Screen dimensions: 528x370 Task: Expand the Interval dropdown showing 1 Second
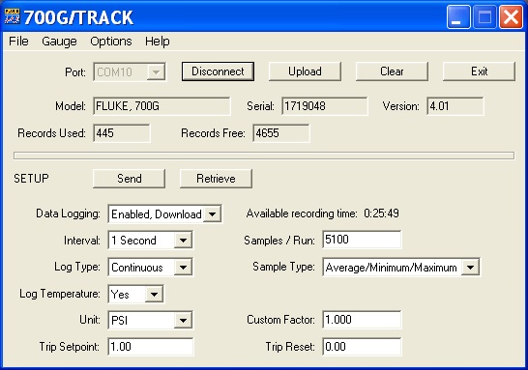coord(183,241)
